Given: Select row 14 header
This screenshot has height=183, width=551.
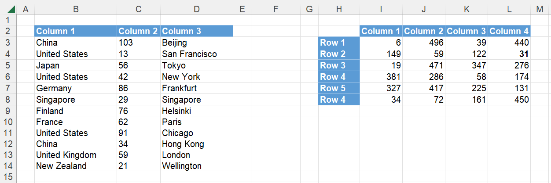Looking at the screenshot, I should pyautogui.click(x=8, y=166).
